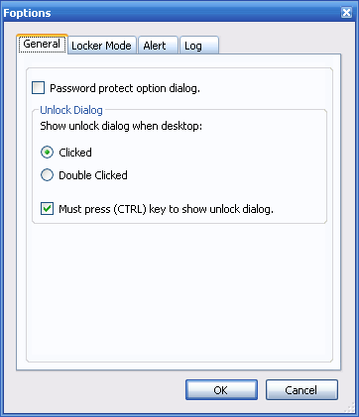
Task: Click the 'Double Clicked' label text
Action: click(x=93, y=175)
